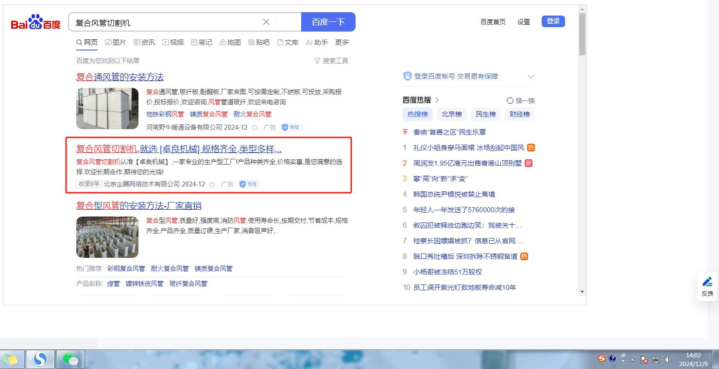Click the 新 badge on 周润发 headline

pos(528,163)
